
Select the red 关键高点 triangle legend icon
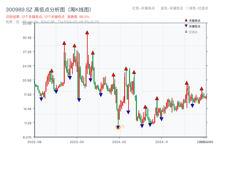click(185, 20)
